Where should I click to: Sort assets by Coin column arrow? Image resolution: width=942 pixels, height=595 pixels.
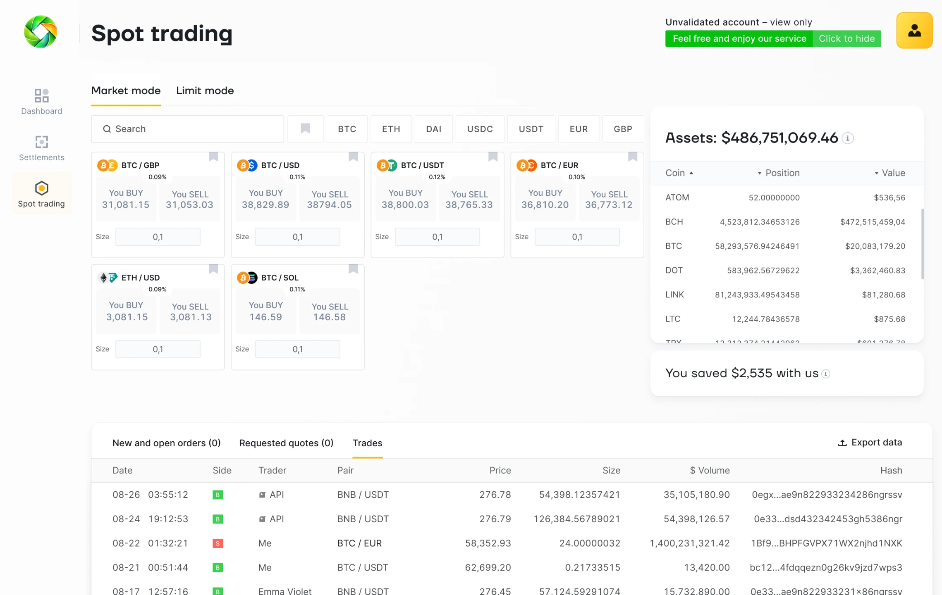point(691,173)
